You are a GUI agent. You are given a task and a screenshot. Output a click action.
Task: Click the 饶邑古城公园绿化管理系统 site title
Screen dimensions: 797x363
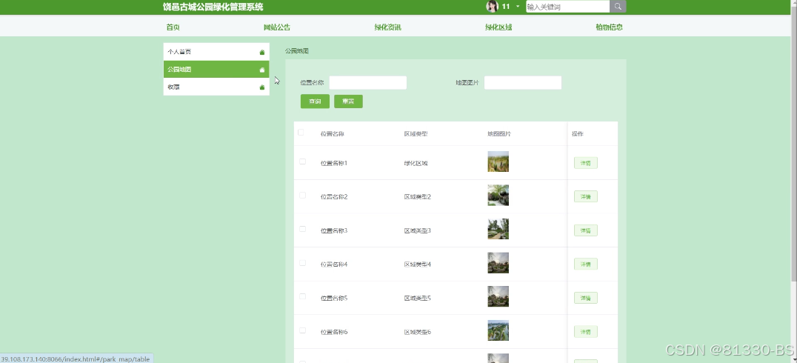coord(213,7)
